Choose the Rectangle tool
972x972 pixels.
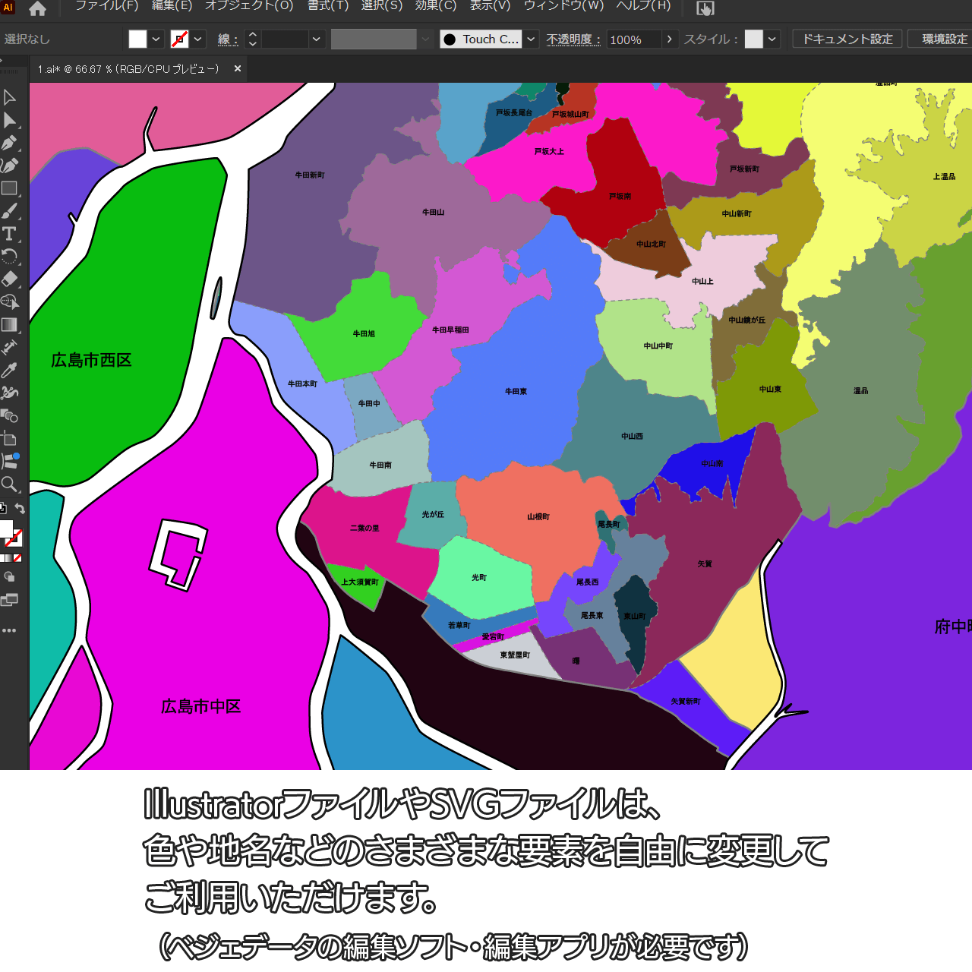[10, 188]
